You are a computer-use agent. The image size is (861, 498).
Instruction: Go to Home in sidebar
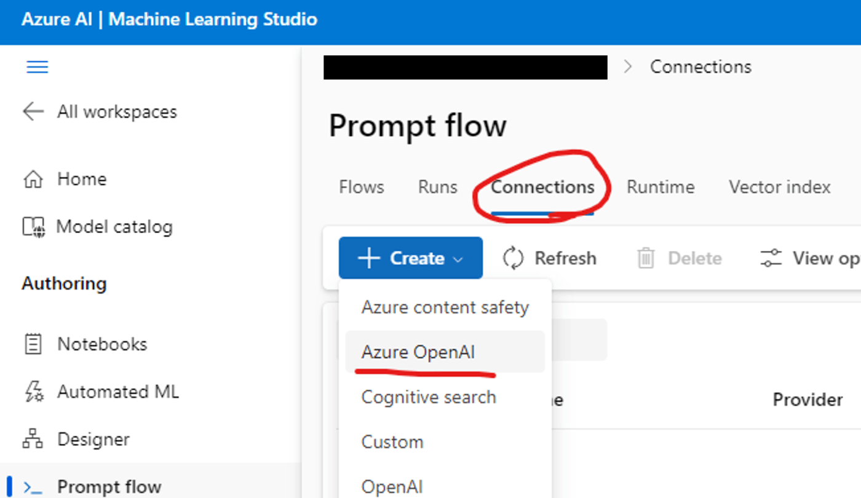pyautogui.click(x=82, y=179)
